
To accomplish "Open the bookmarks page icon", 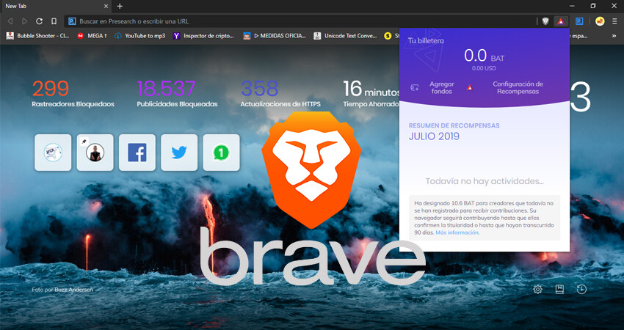I will (x=559, y=289).
